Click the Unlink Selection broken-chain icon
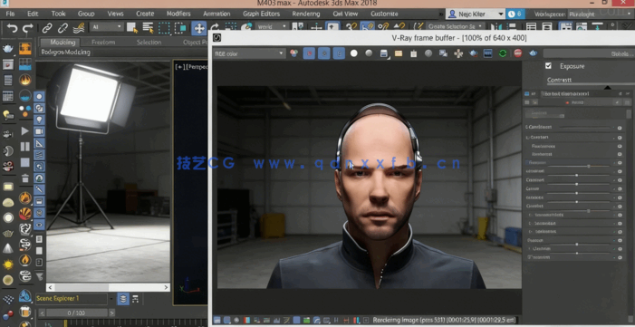This screenshot has width=635, height=327. point(63,28)
